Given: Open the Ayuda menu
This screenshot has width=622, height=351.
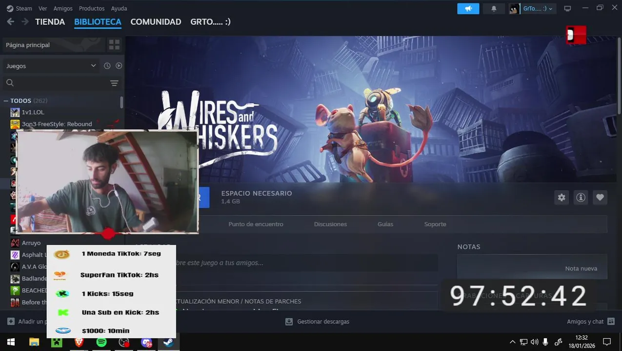Looking at the screenshot, I should [119, 9].
